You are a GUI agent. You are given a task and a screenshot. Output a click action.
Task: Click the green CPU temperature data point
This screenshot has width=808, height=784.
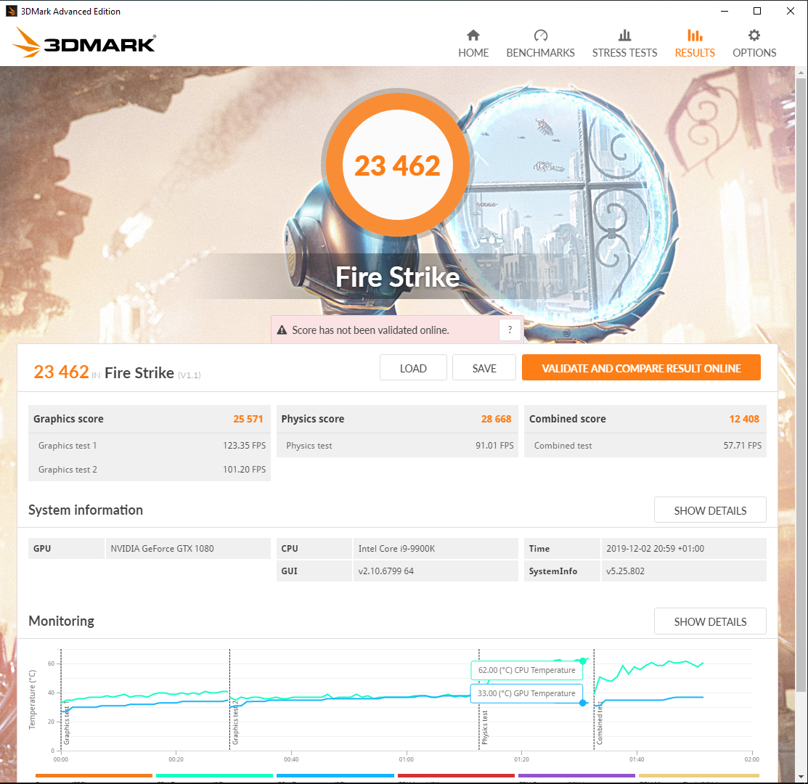pos(583,661)
